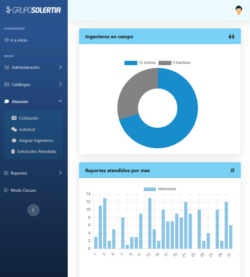Click the Solicitudes Atendidas clipboard icon
Screen dimensions: 250x277
[x=13, y=152]
